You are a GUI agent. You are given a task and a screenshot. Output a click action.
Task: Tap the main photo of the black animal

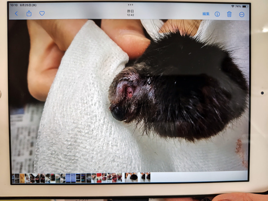coord(129,95)
